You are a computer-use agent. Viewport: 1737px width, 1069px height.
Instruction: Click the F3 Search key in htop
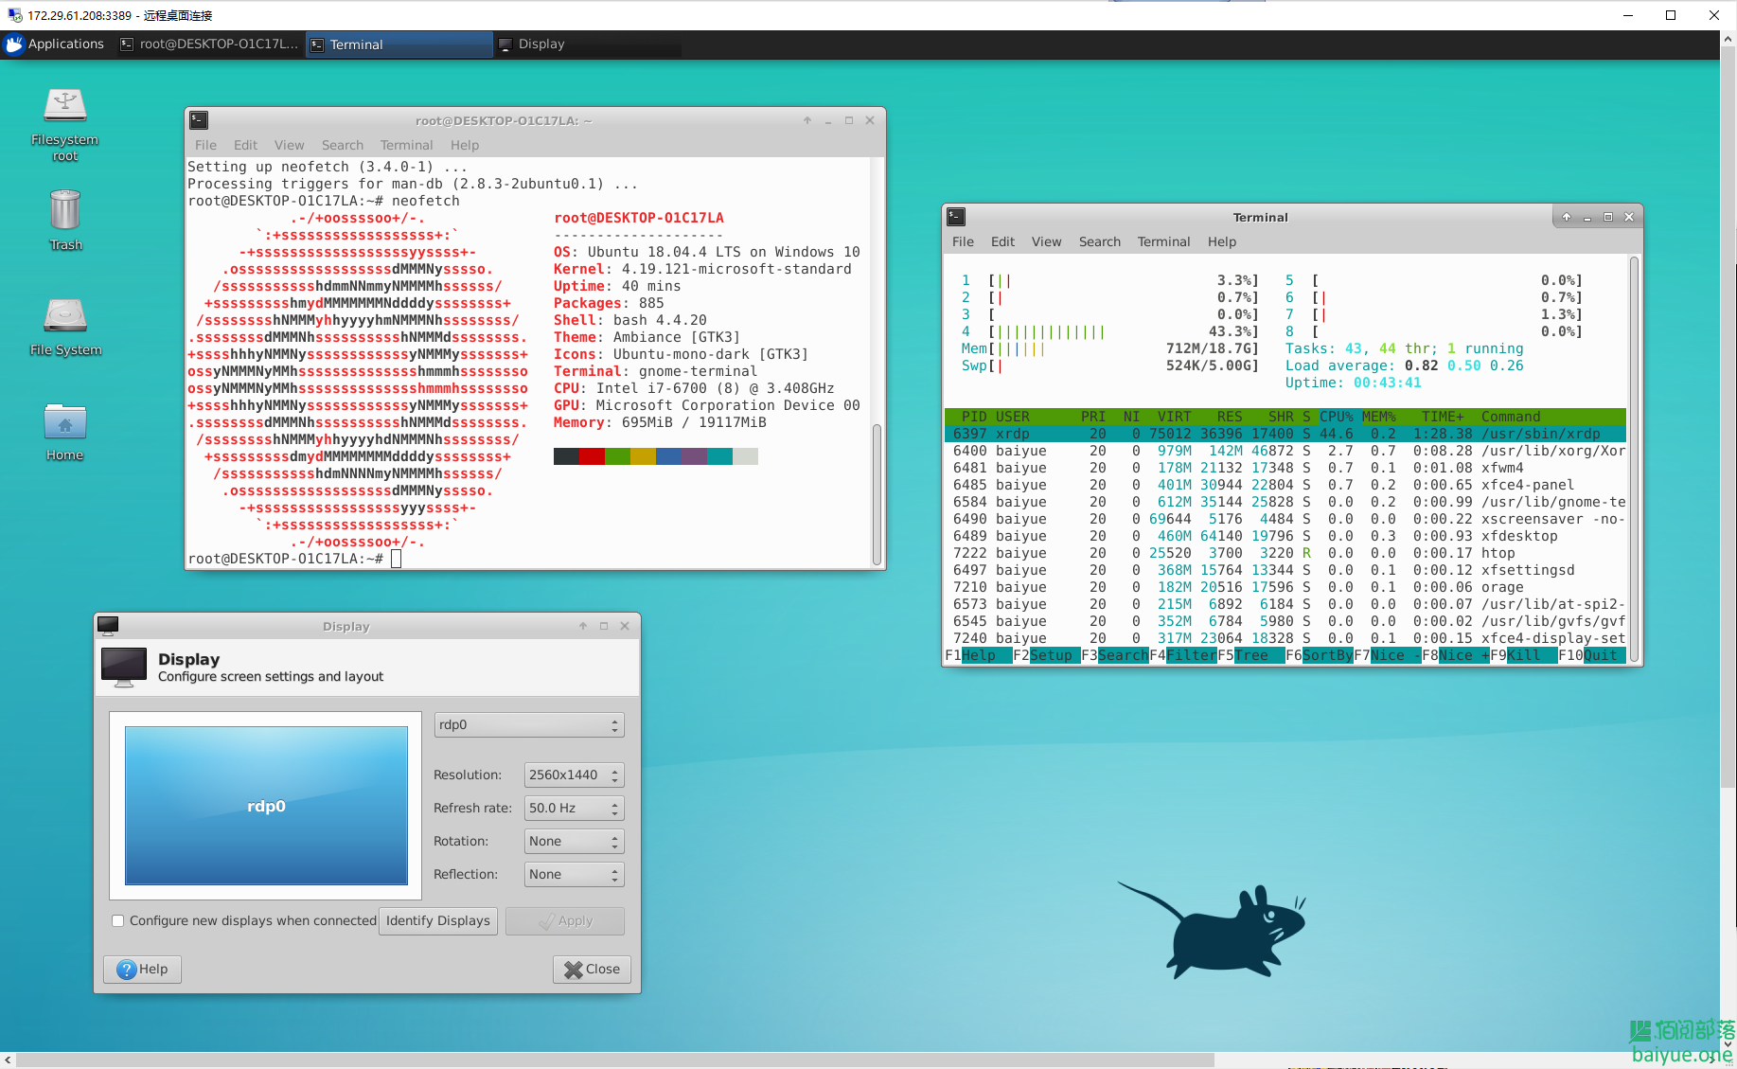point(1114,655)
